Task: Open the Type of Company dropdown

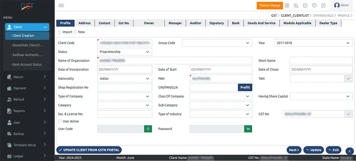Action: (125, 96)
